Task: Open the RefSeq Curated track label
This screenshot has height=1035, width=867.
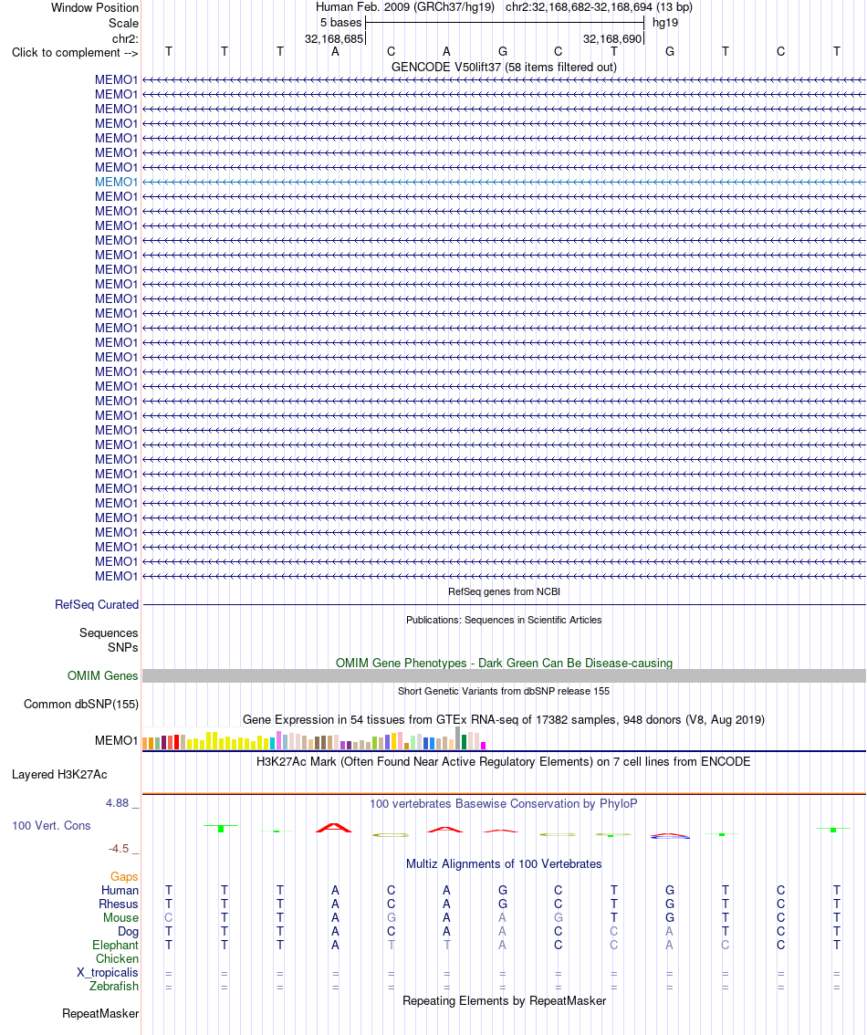Action: coord(97,604)
